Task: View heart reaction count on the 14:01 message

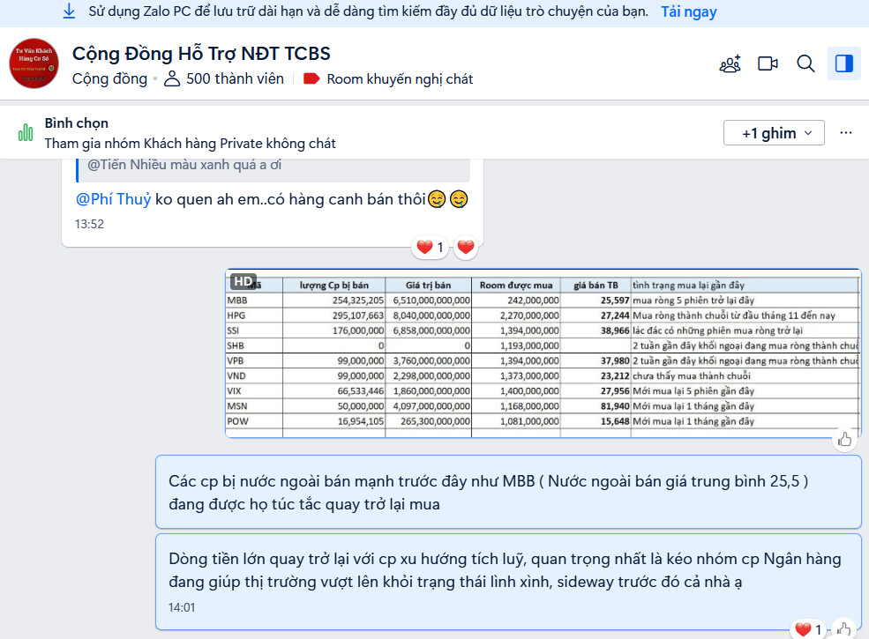Action: tap(808, 629)
